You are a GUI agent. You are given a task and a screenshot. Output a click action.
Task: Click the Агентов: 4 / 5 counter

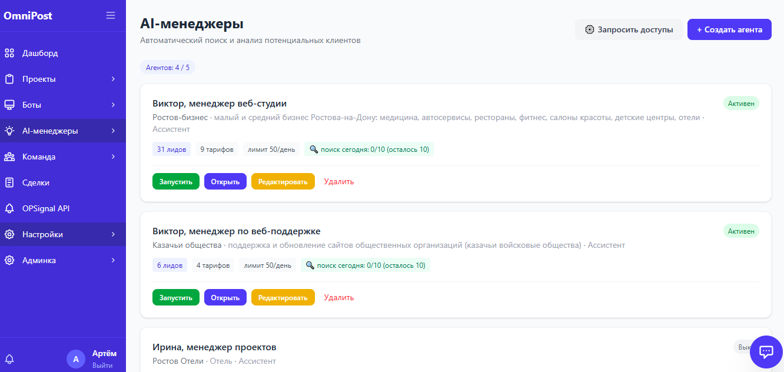(168, 68)
